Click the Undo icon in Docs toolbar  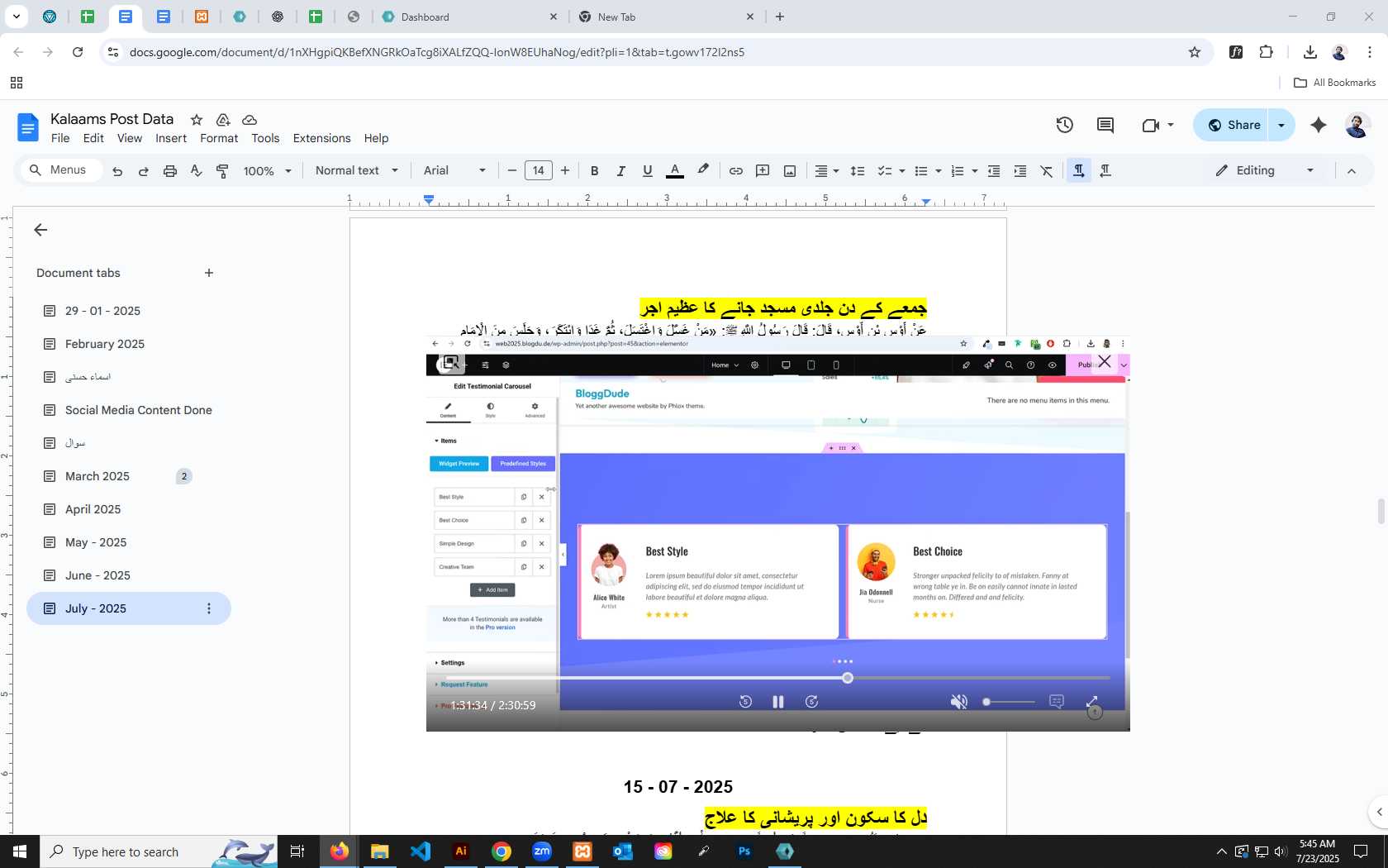tap(117, 171)
